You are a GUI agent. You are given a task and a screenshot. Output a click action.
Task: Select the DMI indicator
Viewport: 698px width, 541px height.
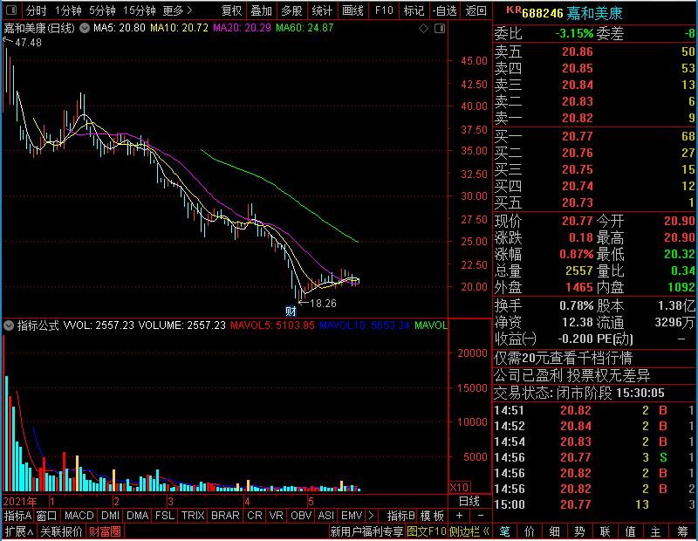pos(110,516)
